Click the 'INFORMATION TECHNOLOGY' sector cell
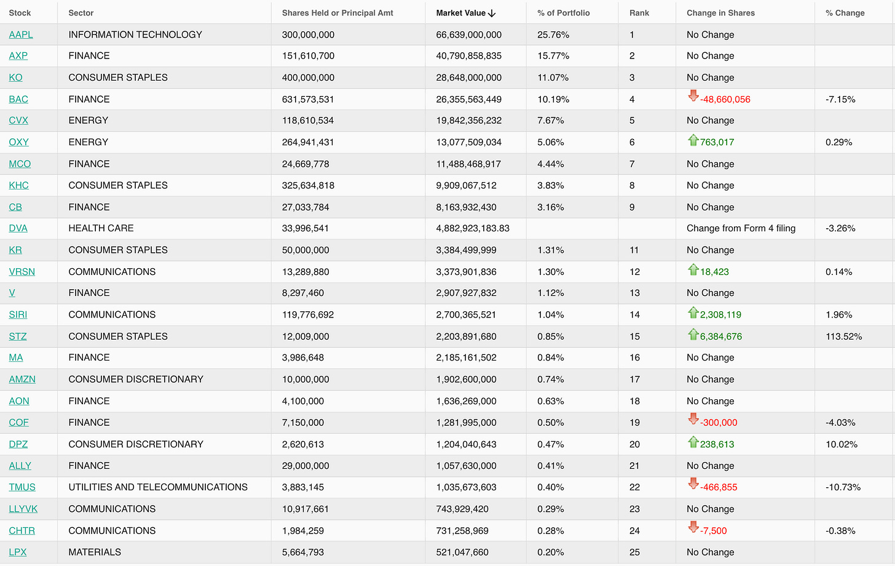 [x=135, y=35]
